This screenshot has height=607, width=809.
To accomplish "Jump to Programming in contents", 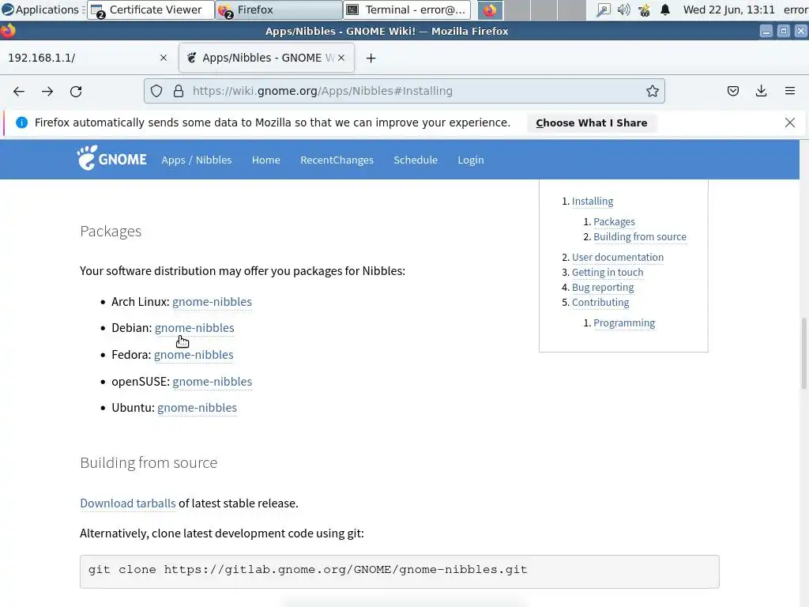I will (624, 323).
